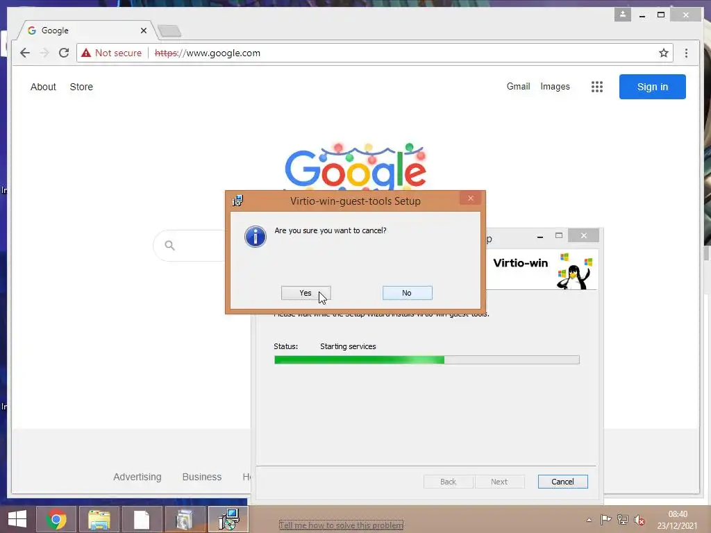Open Business link in Google footer
The width and height of the screenshot is (711, 533).
point(202,477)
